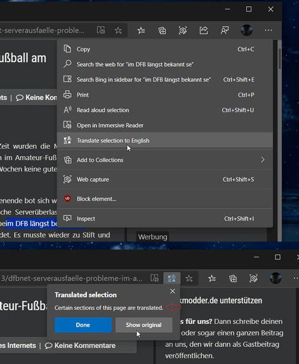Open the Feedback icon in top toolbar

(x=224, y=30)
